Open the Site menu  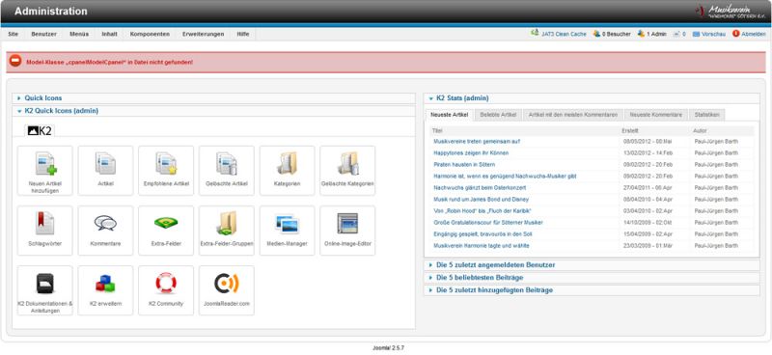coord(14,34)
